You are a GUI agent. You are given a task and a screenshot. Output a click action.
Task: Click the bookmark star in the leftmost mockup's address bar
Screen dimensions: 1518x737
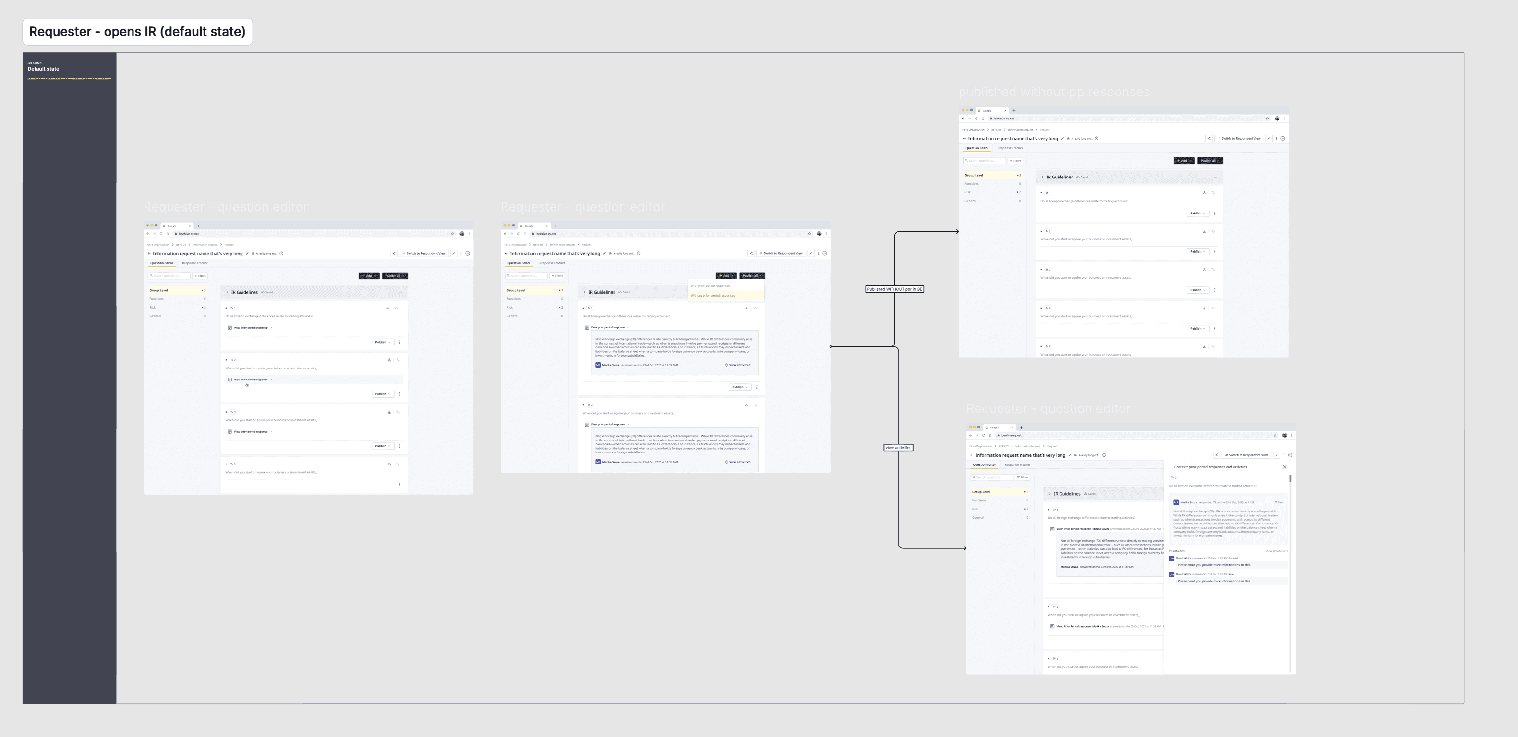[x=453, y=234]
